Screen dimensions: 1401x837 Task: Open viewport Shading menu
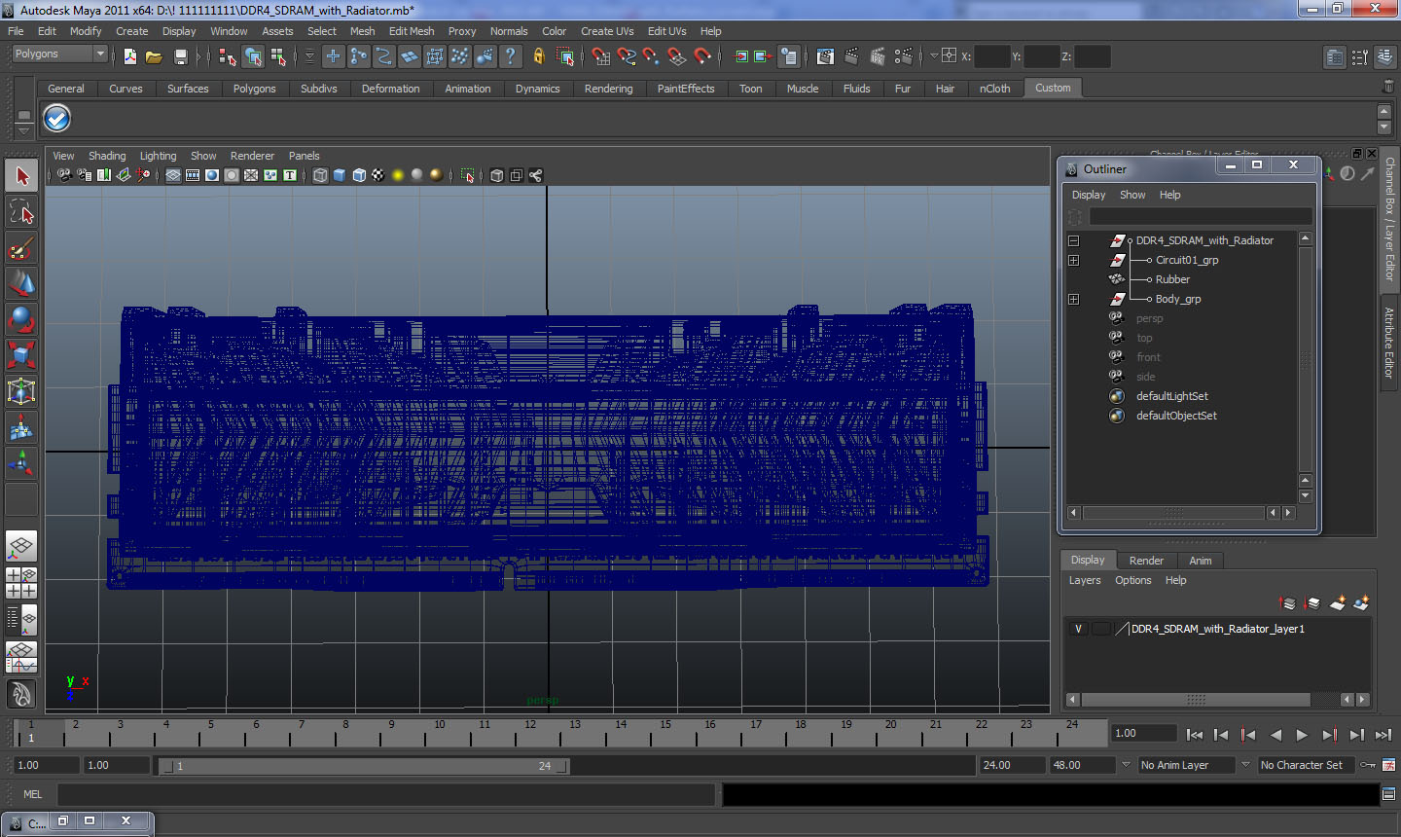pyautogui.click(x=107, y=156)
